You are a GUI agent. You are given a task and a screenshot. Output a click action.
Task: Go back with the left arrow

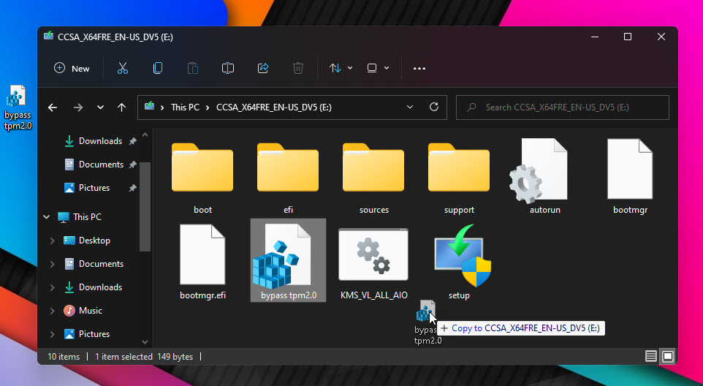pos(53,107)
